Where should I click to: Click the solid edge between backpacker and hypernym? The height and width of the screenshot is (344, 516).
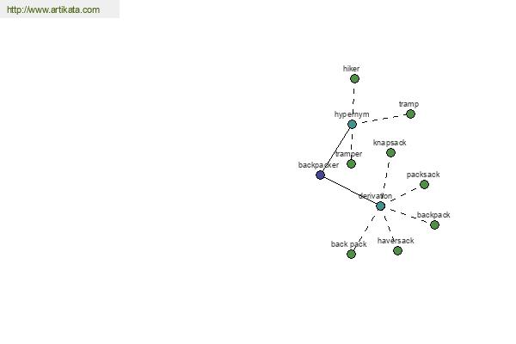pos(336,150)
